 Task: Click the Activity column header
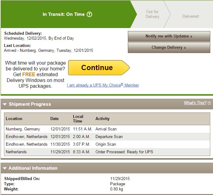click(x=103, y=119)
